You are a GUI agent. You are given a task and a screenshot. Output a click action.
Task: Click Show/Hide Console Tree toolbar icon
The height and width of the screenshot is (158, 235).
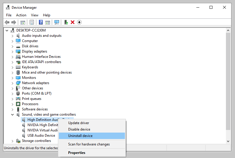point(23,22)
